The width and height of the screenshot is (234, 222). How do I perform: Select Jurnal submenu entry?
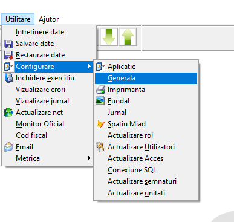146,113
